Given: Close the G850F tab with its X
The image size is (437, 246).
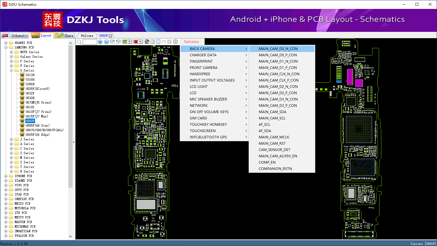Looking at the screenshot, I should (110, 36).
